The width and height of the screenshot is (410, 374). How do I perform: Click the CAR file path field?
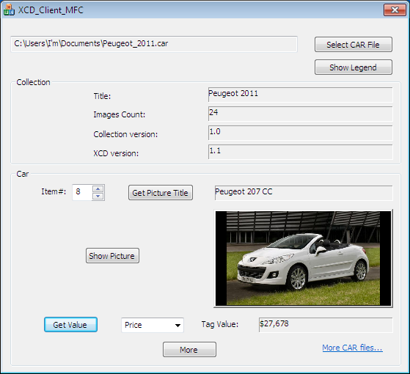coord(154,44)
